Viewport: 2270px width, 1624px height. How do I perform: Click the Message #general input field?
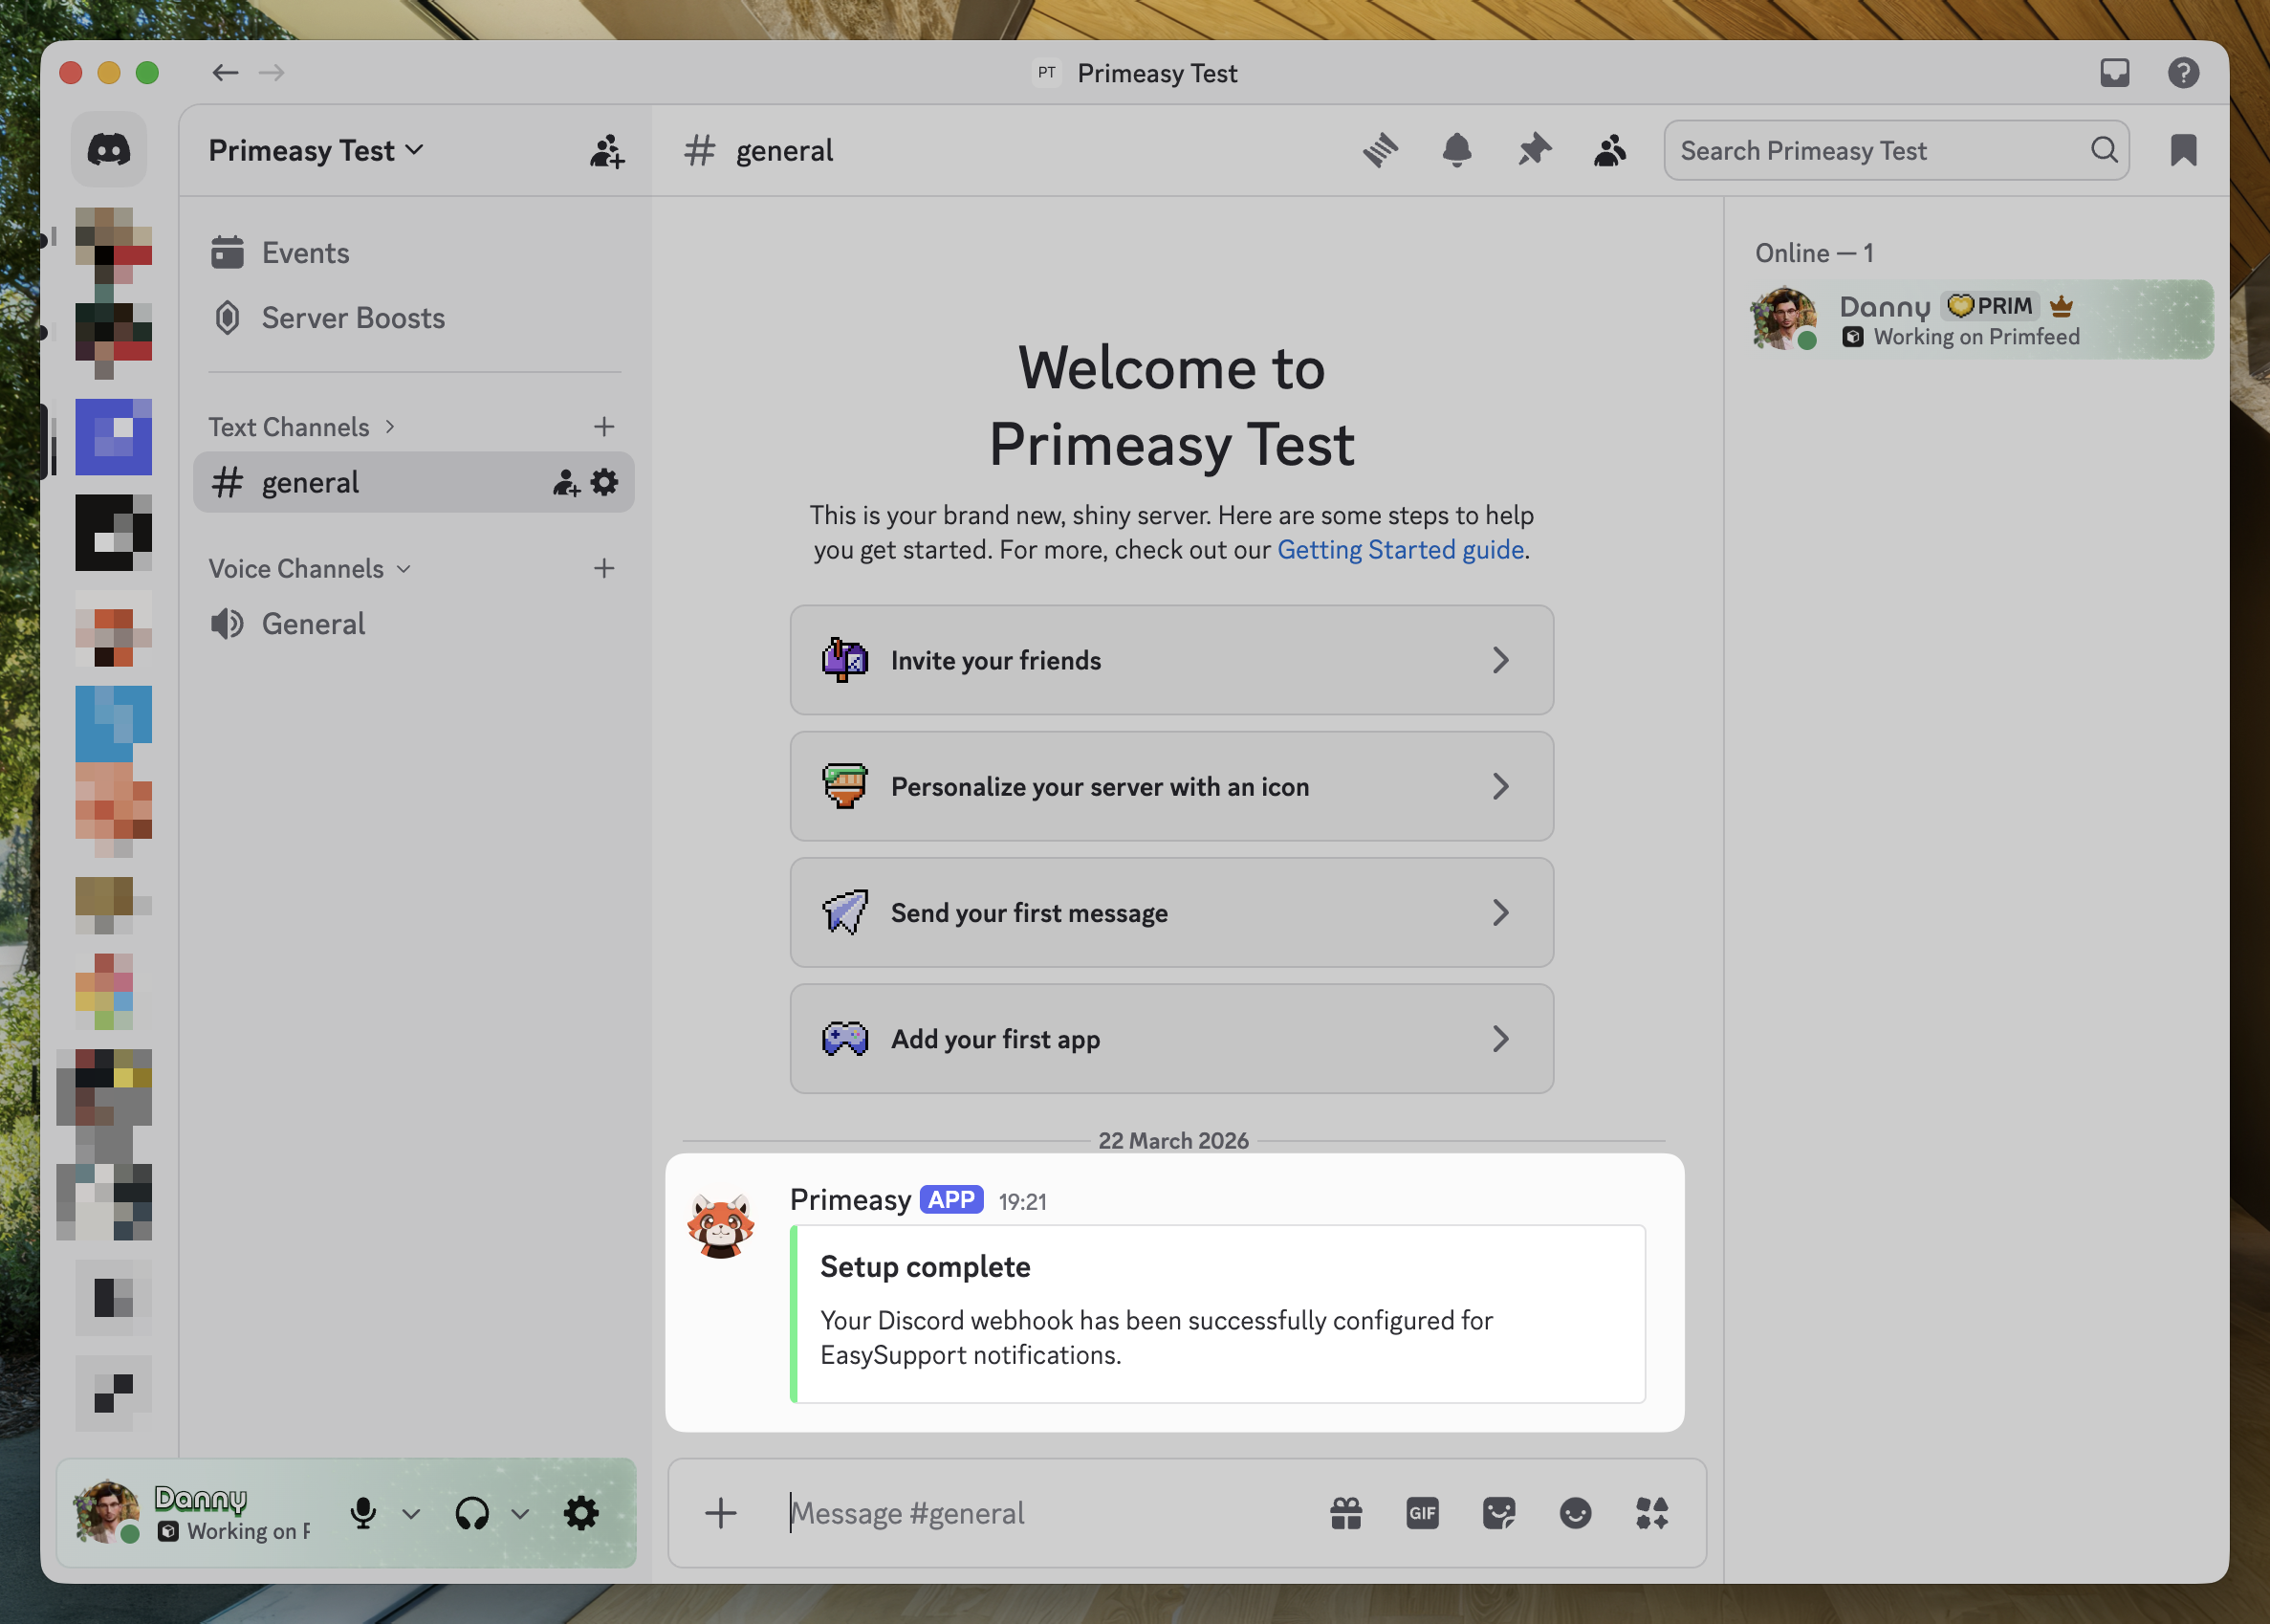tap(1039, 1513)
